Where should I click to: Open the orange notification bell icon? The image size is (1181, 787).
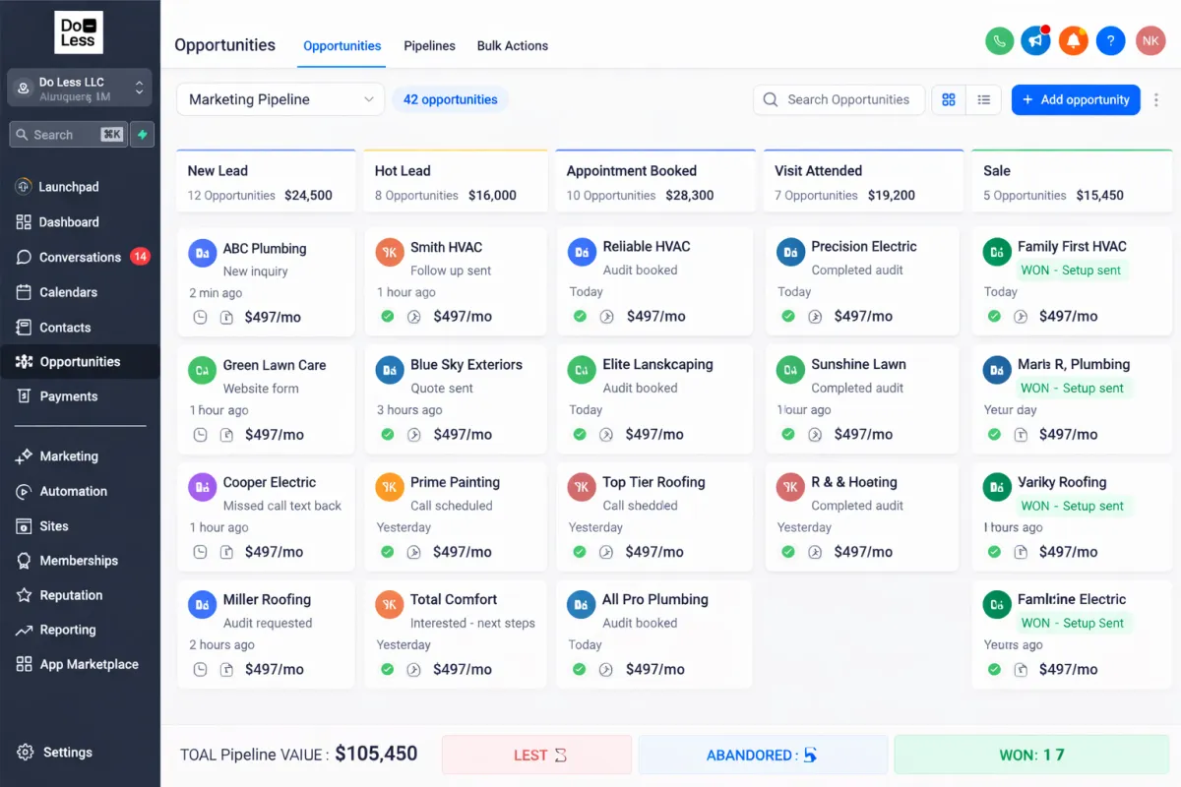(x=1073, y=40)
